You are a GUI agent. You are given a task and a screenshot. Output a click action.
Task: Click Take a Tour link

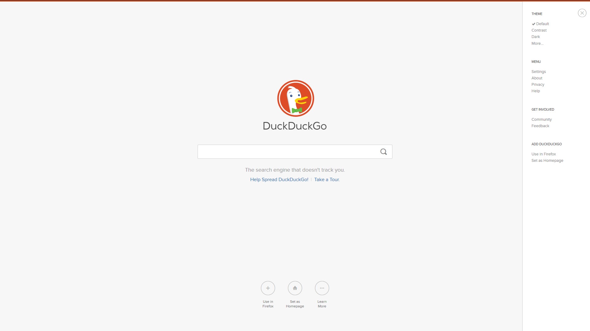click(327, 179)
